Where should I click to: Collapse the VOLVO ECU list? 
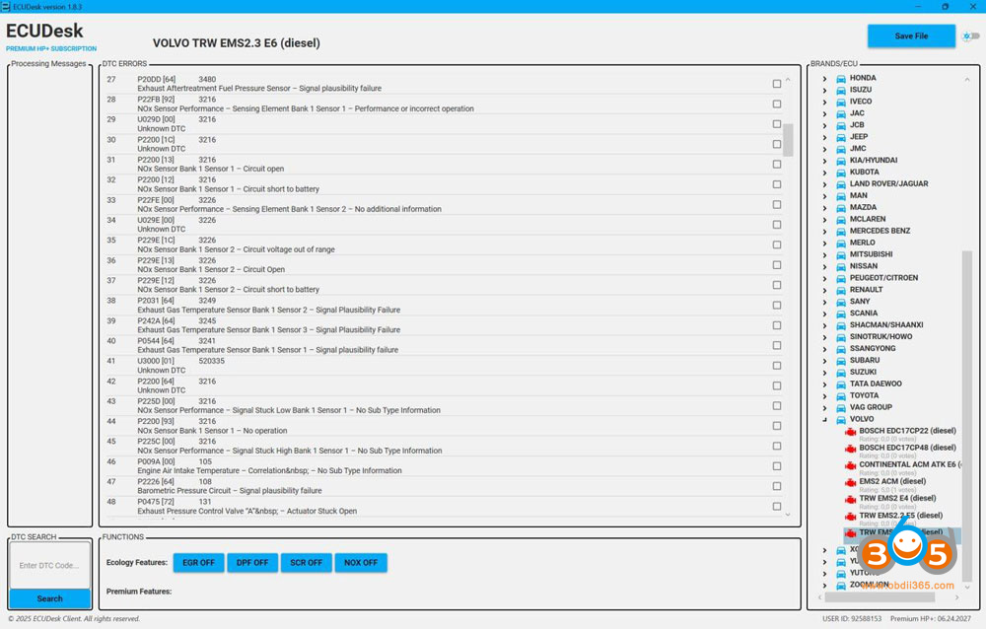(x=825, y=419)
